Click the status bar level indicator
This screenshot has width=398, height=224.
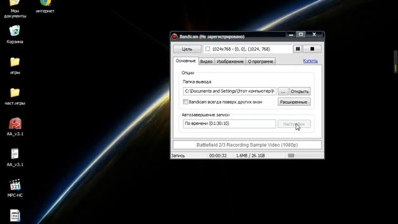click(x=291, y=156)
